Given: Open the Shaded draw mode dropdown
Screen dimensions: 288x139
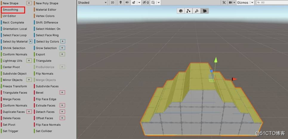Looking at the screenshot, I should (x=93, y=3).
